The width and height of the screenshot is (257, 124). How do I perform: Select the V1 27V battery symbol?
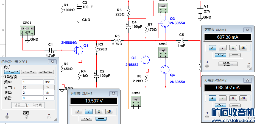pyautogui.click(x=200, y=11)
